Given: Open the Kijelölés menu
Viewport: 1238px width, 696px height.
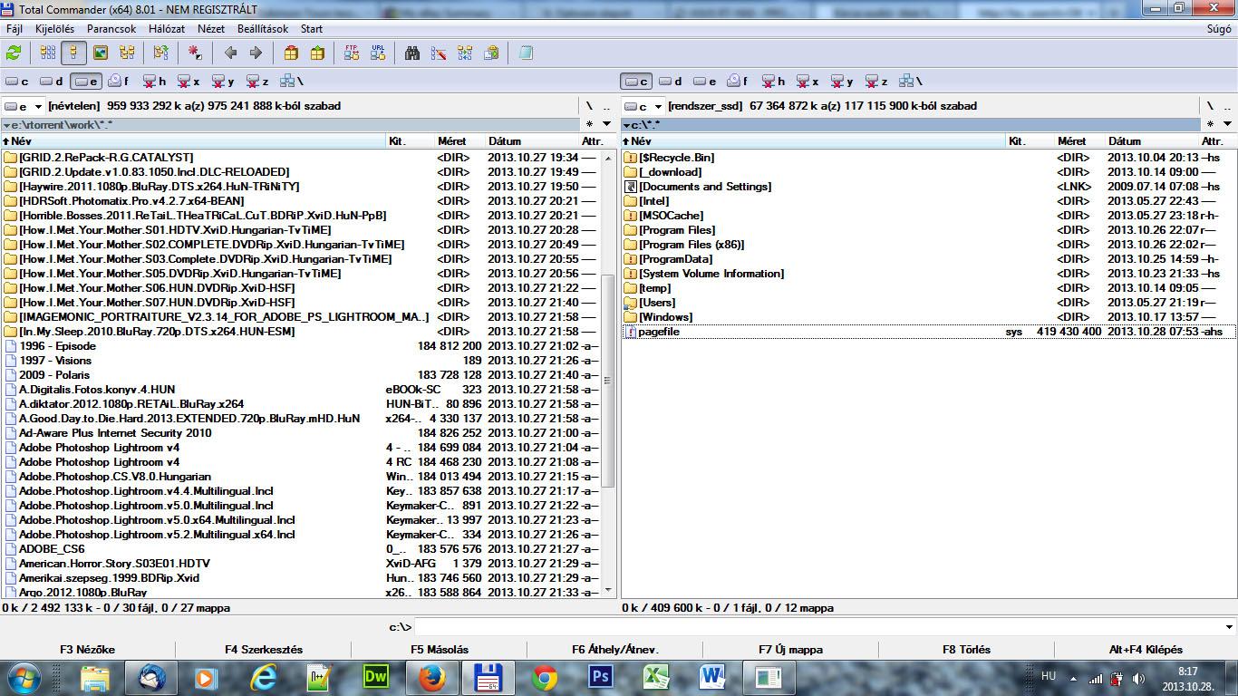Looking at the screenshot, I should click(55, 29).
